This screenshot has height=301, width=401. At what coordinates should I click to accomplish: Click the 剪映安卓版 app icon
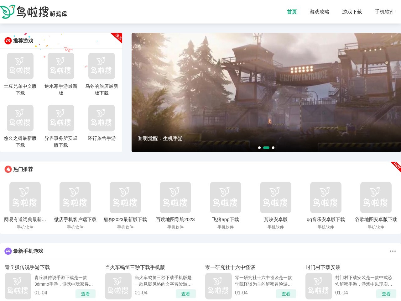pos(275,198)
